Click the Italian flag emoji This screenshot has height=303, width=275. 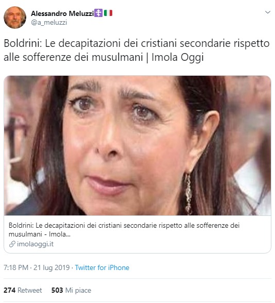(x=108, y=13)
